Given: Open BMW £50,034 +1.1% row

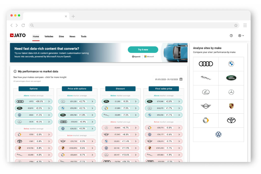Looking at the screenshot, I should click(164, 115).
